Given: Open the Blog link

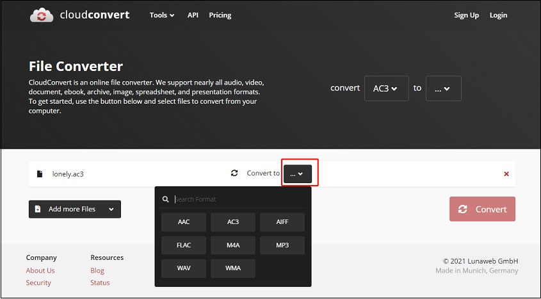Looking at the screenshot, I should click(97, 270).
